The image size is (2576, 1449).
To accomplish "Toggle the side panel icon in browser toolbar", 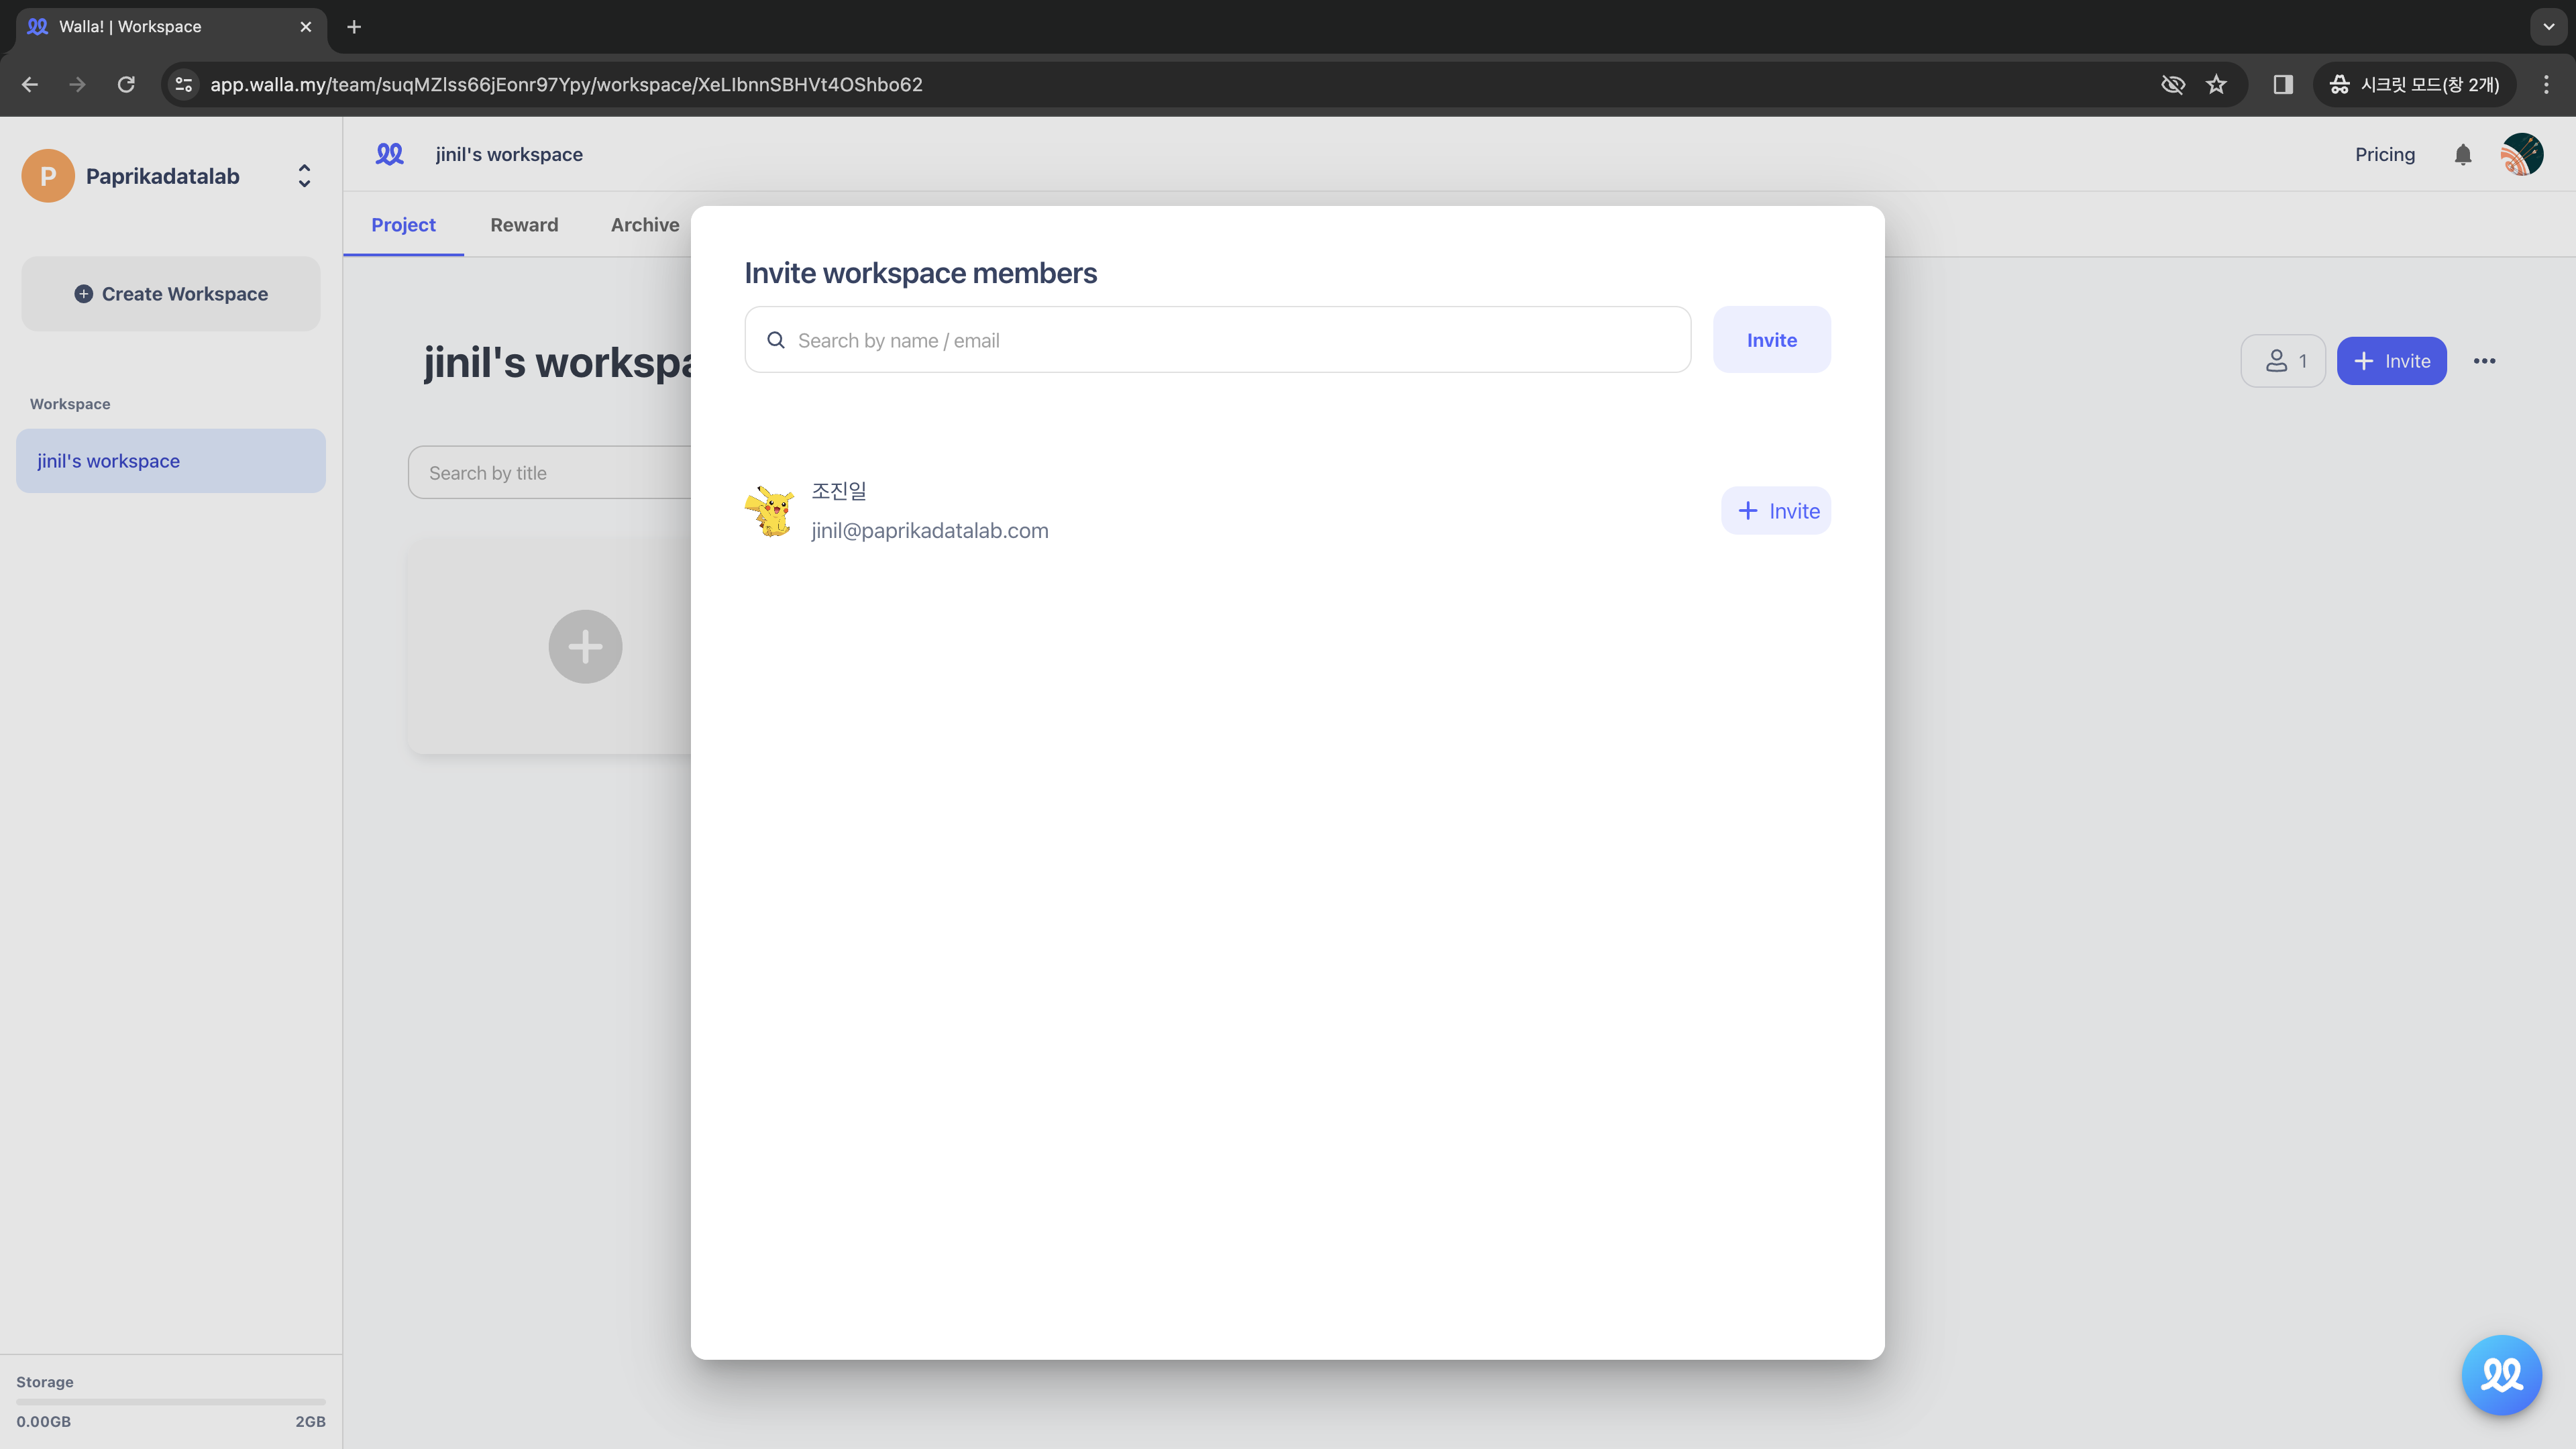I will [x=2282, y=84].
